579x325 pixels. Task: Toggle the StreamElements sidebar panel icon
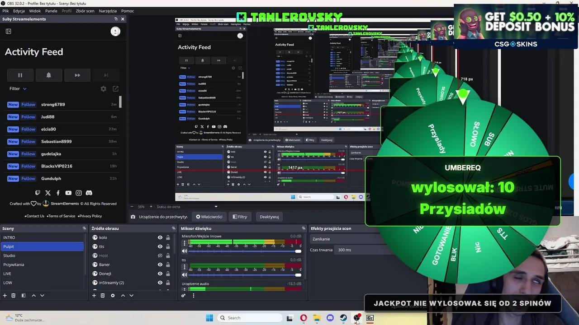tap(8, 31)
